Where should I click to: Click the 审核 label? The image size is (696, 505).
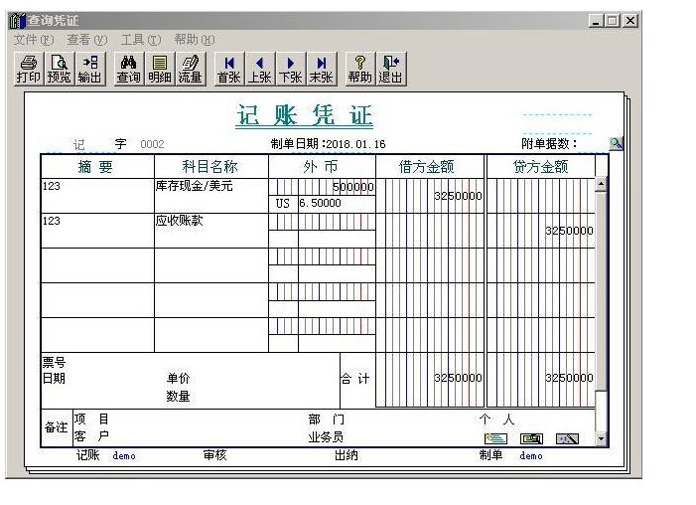214,454
